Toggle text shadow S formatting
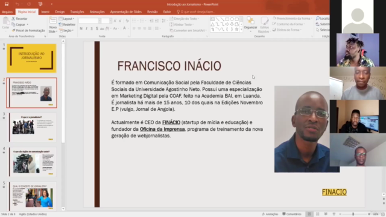Viewport: 386px width, 217px height. [96, 28]
